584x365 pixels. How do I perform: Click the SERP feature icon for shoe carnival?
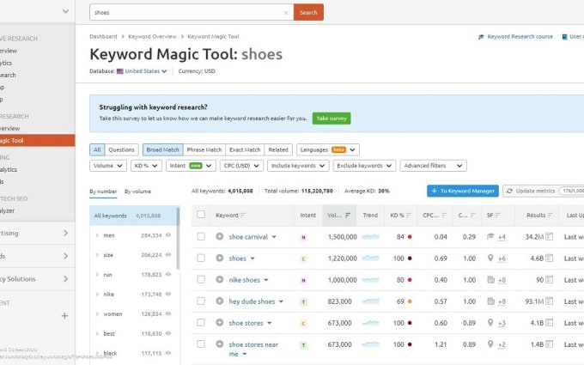click(x=490, y=236)
